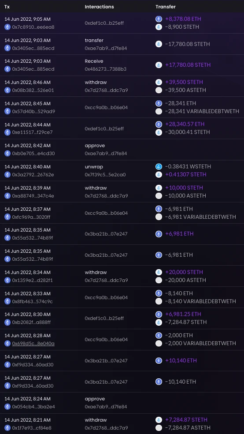Click the grey icon beside −28,341 VARIABLEDEBTWETH
This screenshot has height=434, width=244.
[x=159, y=111]
